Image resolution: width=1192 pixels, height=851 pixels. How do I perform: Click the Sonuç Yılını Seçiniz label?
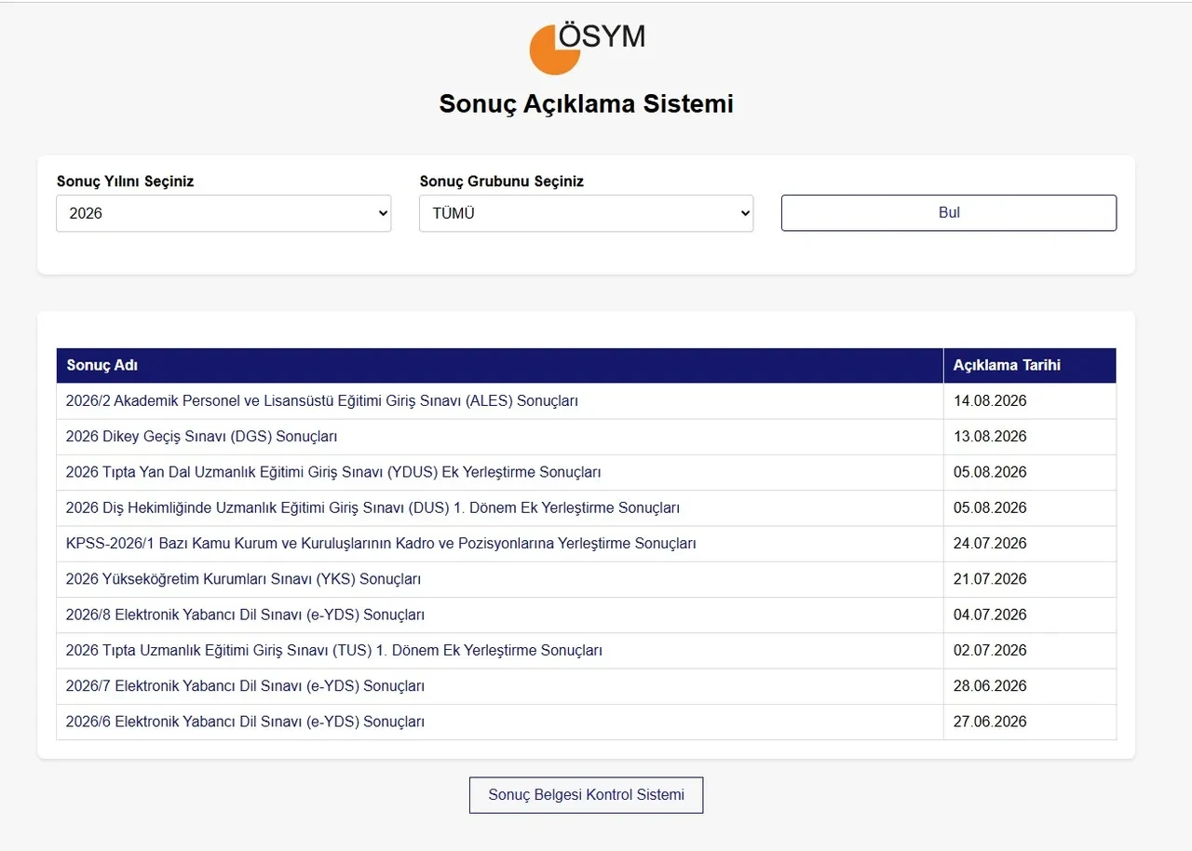[x=126, y=182]
